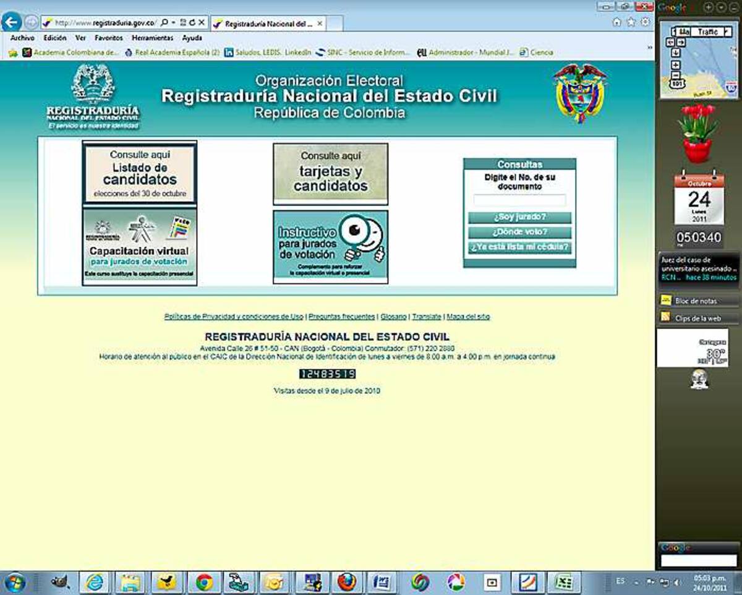Open the browser Home icon
The width and height of the screenshot is (742, 595).
click(616, 22)
